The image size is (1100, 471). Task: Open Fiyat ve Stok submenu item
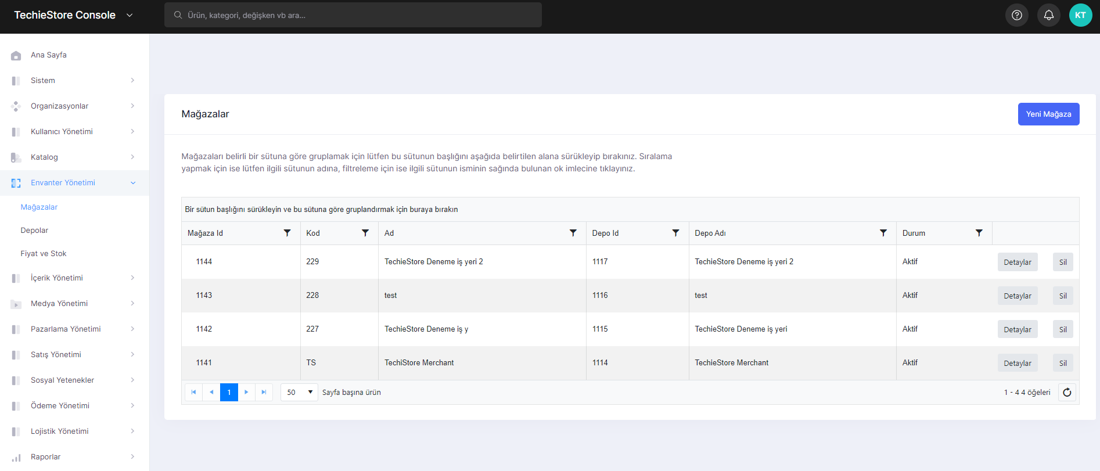(x=44, y=254)
